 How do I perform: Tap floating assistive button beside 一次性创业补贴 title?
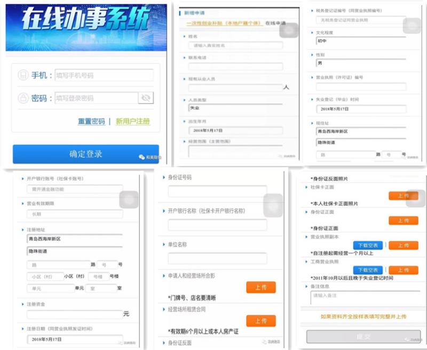pos(289,30)
